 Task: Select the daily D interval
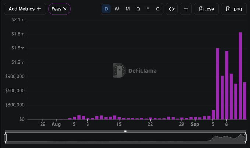tap(106, 9)
